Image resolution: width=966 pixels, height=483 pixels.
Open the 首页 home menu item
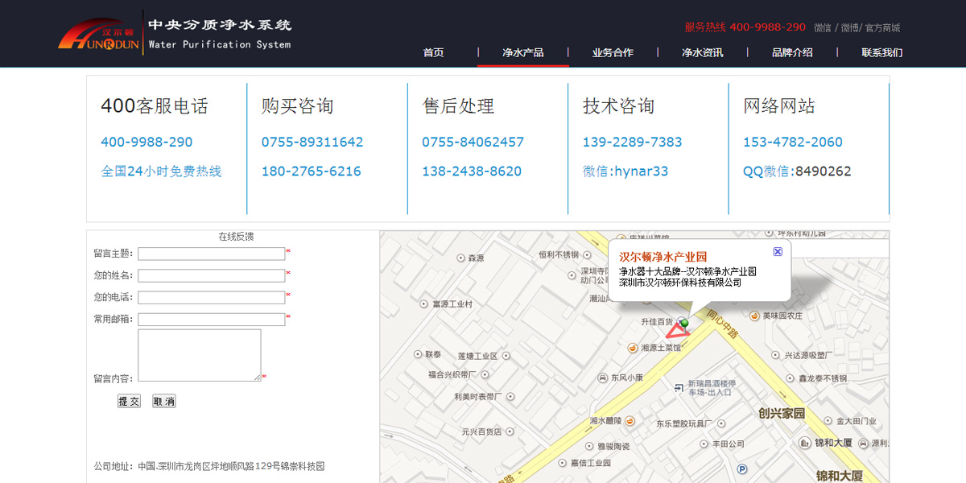coord(433,52)
